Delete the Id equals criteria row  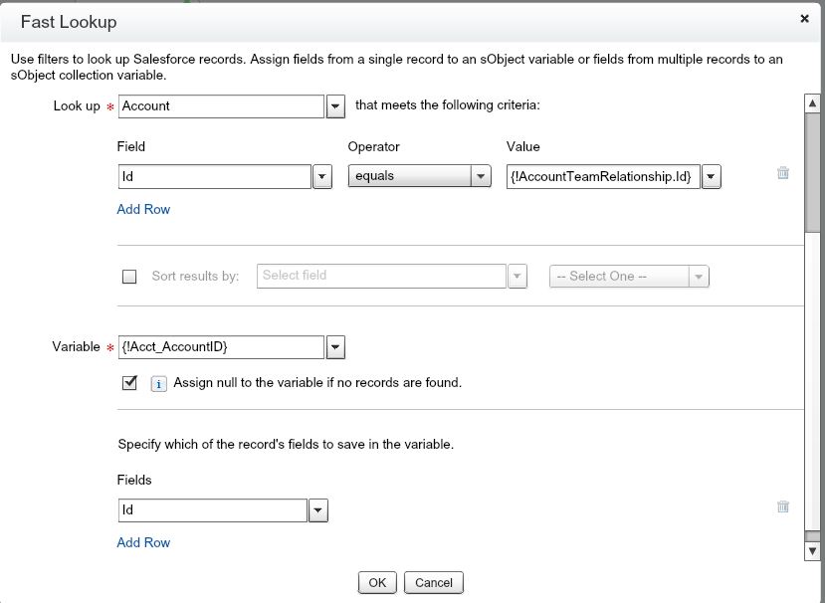[783, 173]
